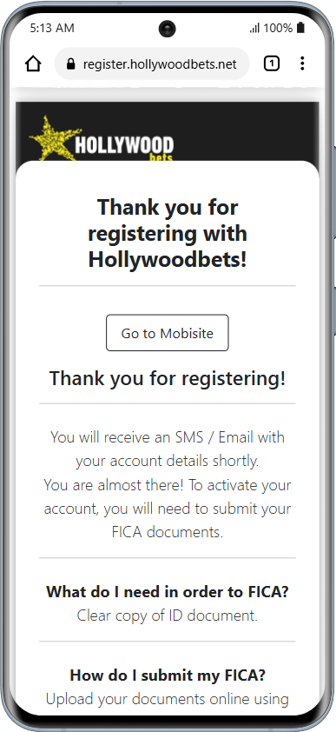Tap the 'Thank you for registering!' subheading

point(168,378)
